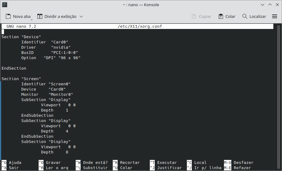Image resolution: width=282 pixels, height=171 pixels.
Task: Open the hamburger menu
Action: point(275,17)
